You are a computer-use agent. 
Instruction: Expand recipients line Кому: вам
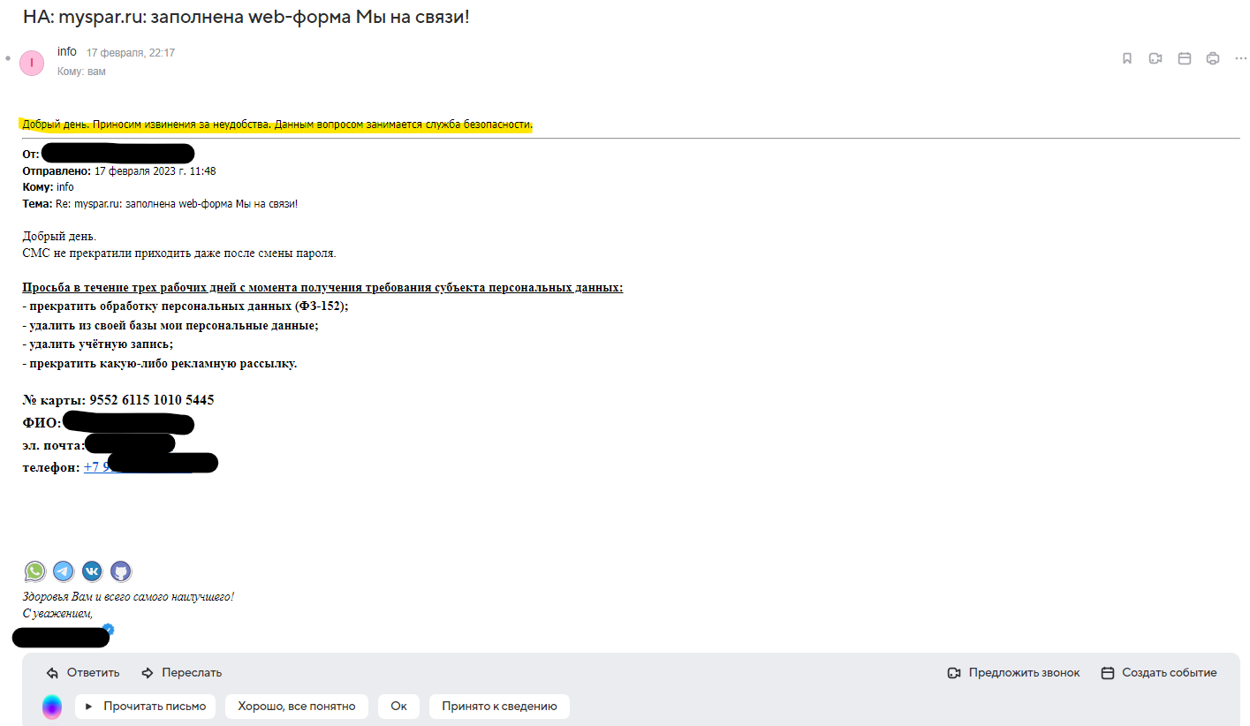point(81,72)
